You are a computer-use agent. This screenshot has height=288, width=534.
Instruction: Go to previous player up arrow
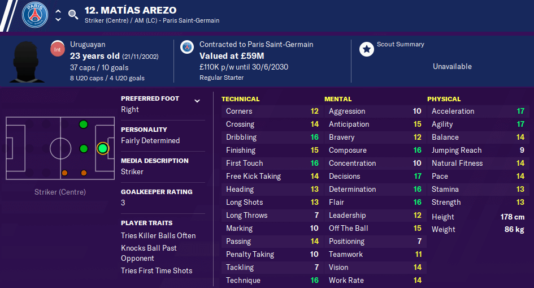point(58,11)
